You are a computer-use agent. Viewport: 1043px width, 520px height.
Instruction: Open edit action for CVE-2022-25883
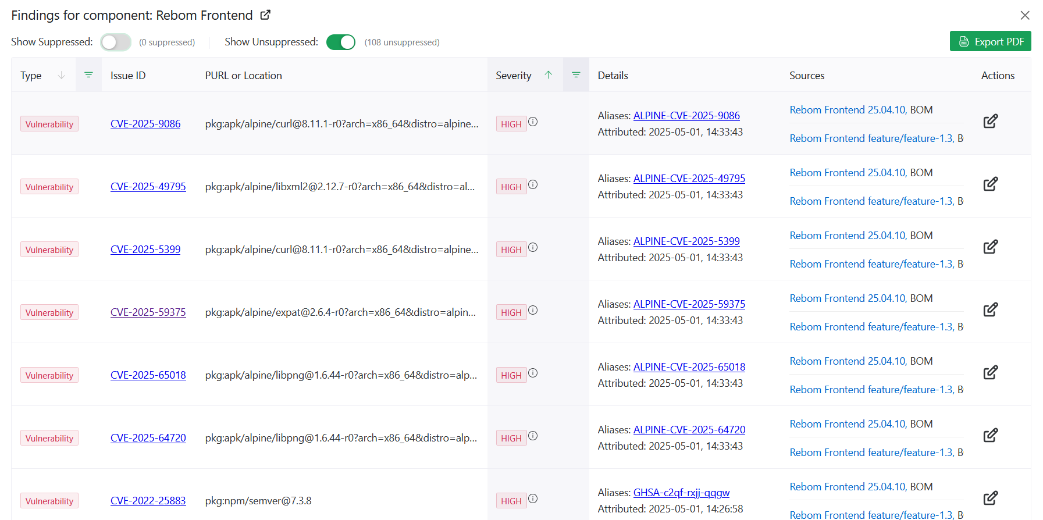(990, 498)
